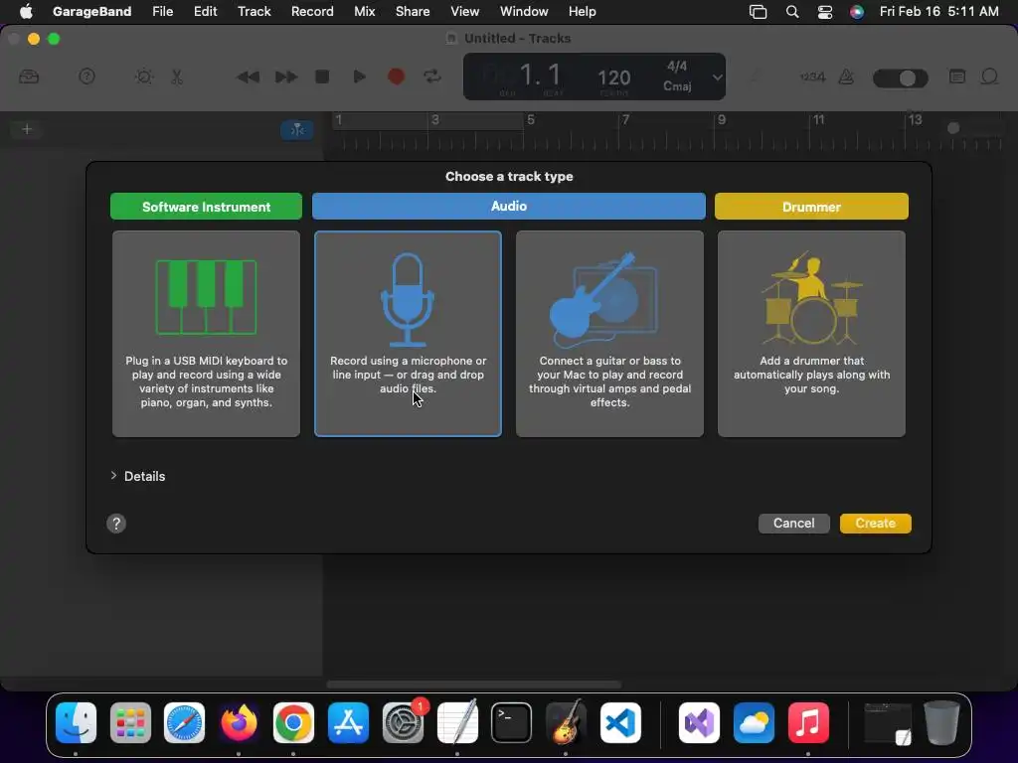Open the GarageBand app menu
1018x763 pixels.
click(91, 12)
